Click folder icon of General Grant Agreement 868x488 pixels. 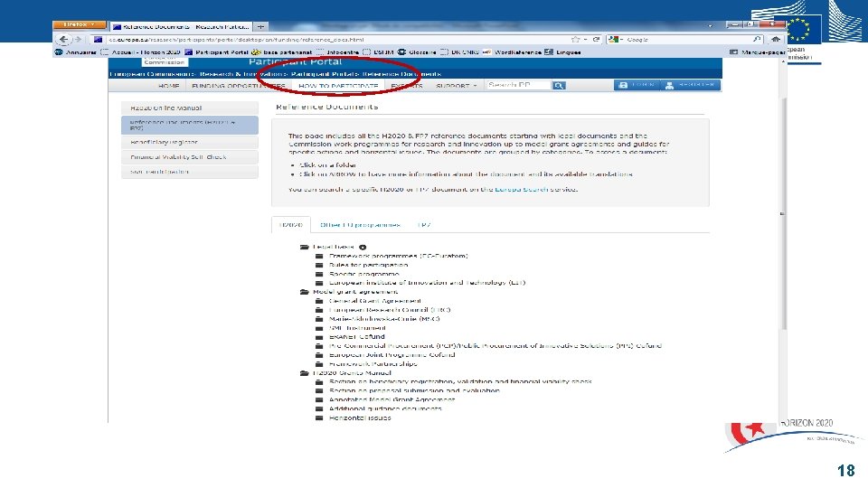coord(319,301)
